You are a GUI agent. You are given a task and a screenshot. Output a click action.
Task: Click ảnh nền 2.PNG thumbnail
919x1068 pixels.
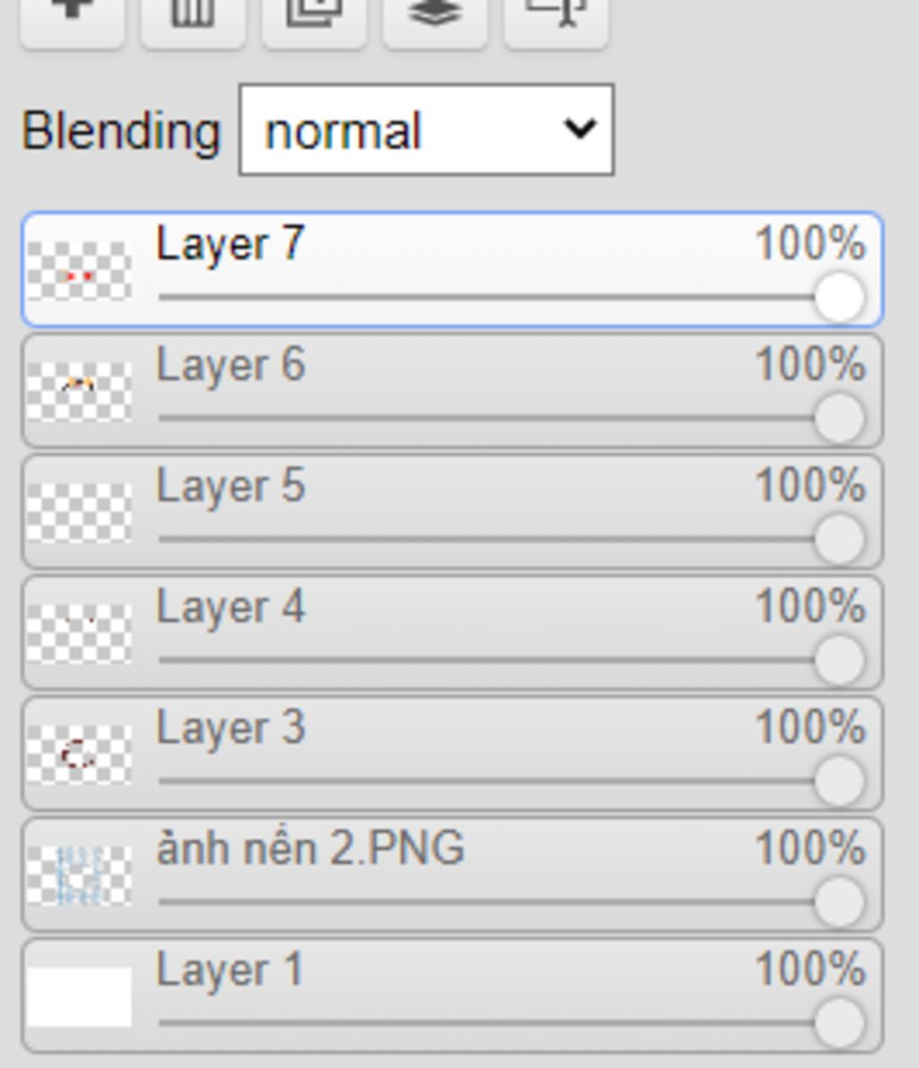pos(79,875)
